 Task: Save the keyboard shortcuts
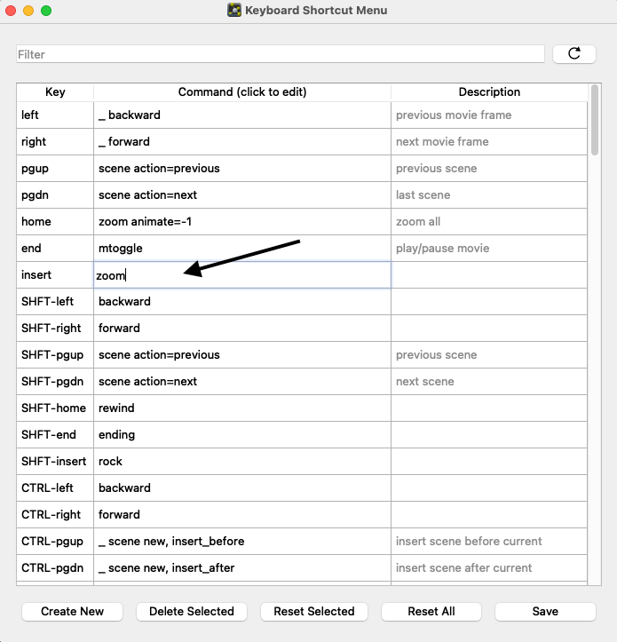click(x=545, y=611)
